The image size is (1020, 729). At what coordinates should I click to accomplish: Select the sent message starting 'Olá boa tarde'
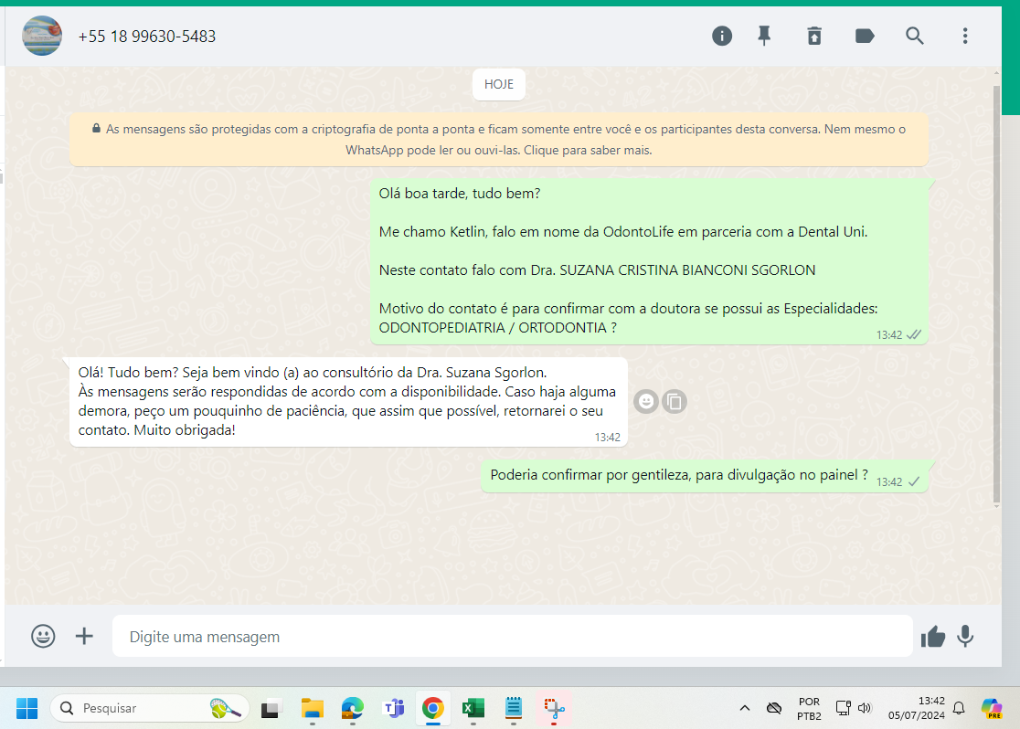649,260
